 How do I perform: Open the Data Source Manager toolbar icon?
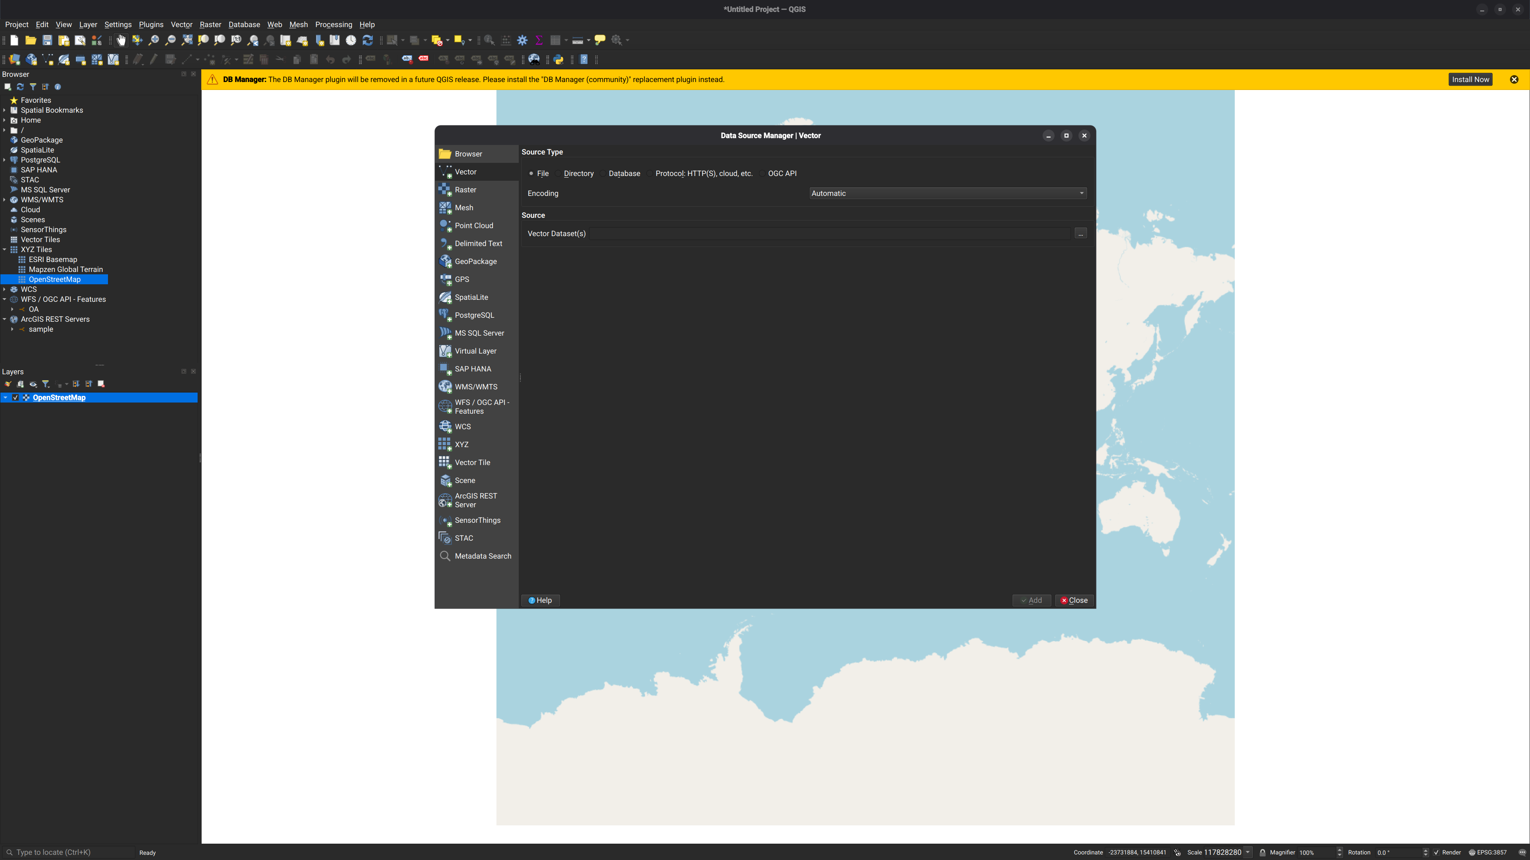tap(15, 59)
